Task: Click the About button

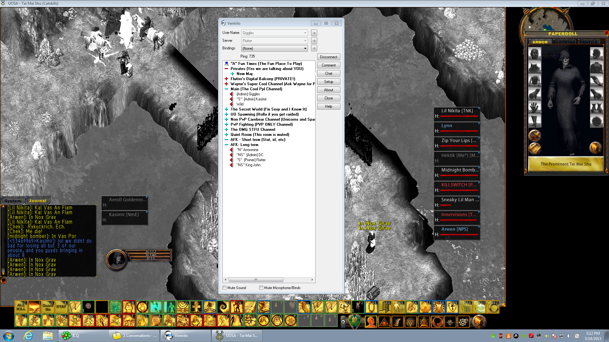Action: tap(329, 90)
